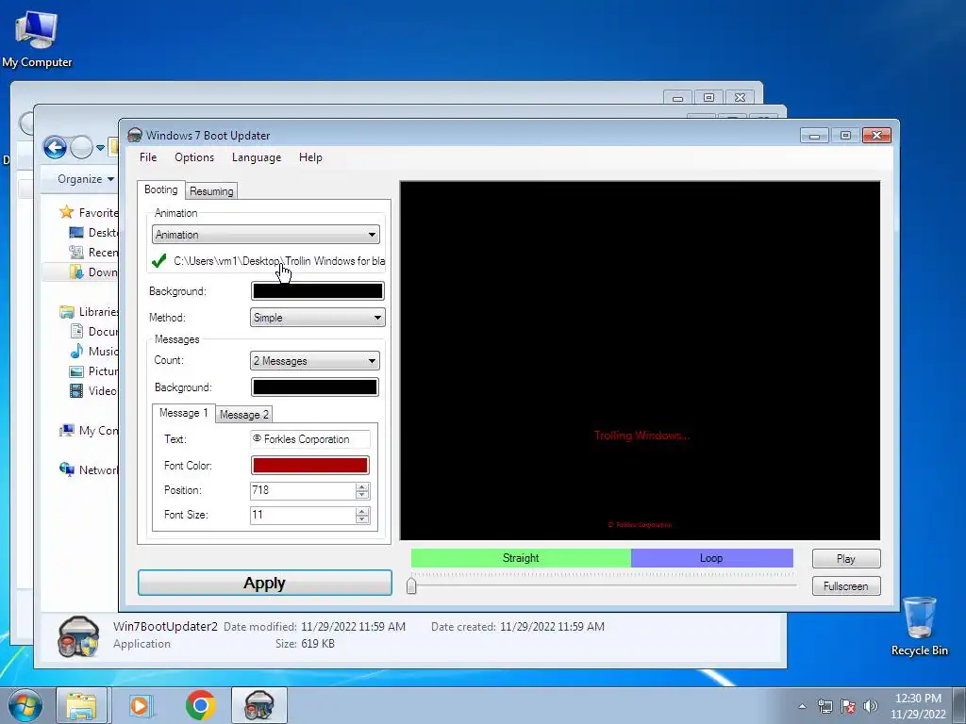
Task: Click Forward arrow in Explorer window
Action: pyautogui.click(x=81, y=148)
